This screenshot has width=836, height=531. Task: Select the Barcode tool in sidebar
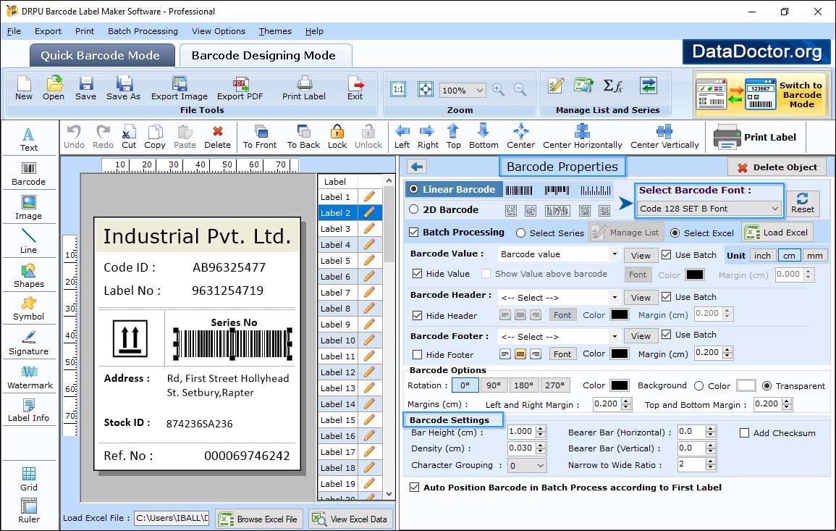(x=29, y=174)
